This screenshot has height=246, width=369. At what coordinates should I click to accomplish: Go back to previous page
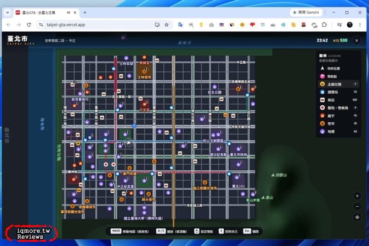pyautogui.click(x=8, y=25)
